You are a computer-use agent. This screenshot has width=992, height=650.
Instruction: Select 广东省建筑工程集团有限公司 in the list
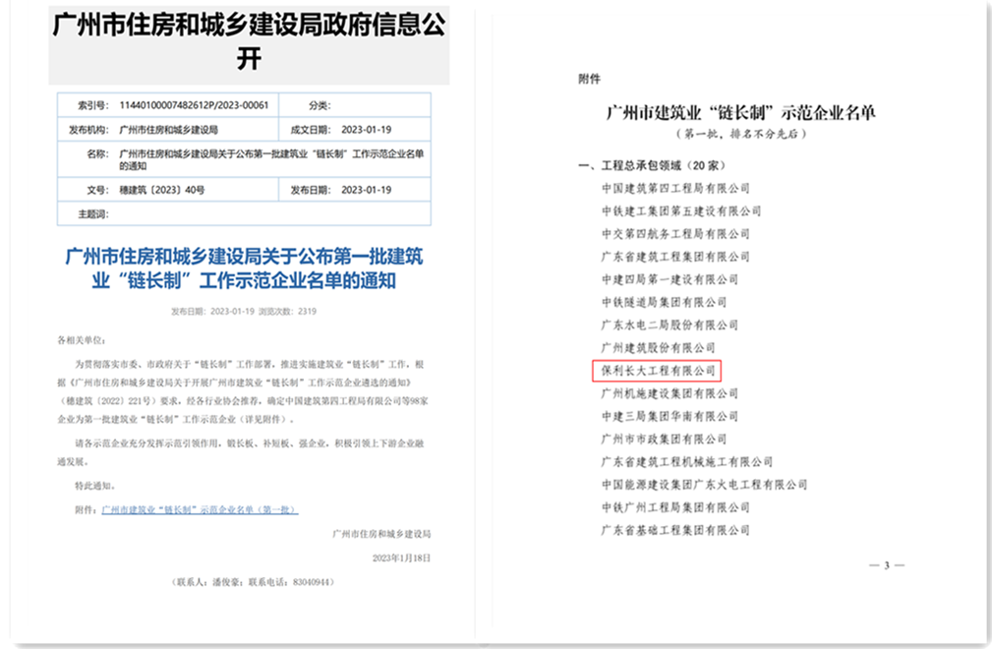pos(675,257)
